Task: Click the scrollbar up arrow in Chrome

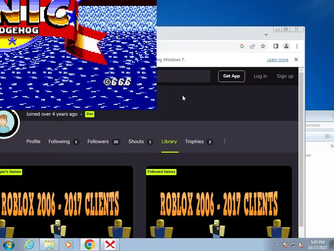Action: [301, 70]
